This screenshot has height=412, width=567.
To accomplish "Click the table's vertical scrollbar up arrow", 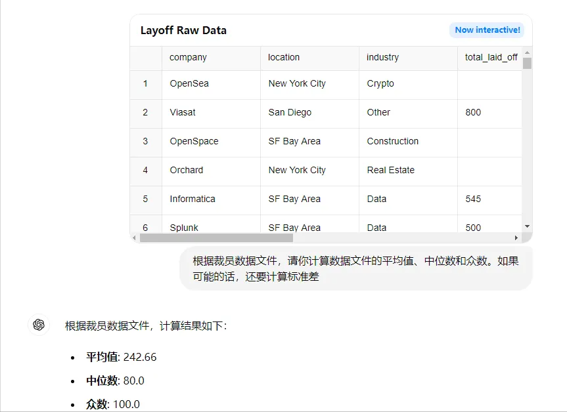I will (527, 52).
